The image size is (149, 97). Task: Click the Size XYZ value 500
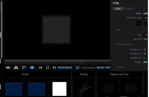145,39
